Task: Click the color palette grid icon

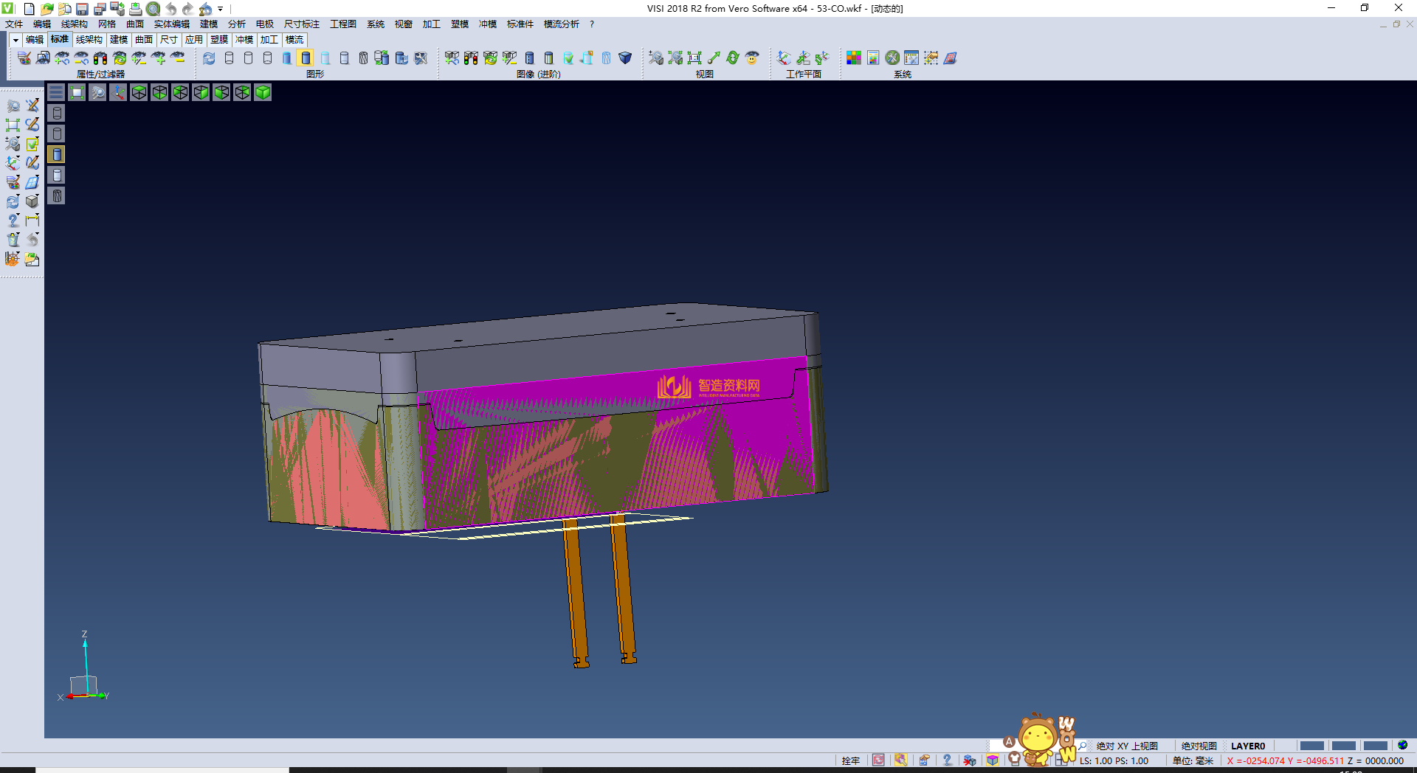Action: coord(853,58)
